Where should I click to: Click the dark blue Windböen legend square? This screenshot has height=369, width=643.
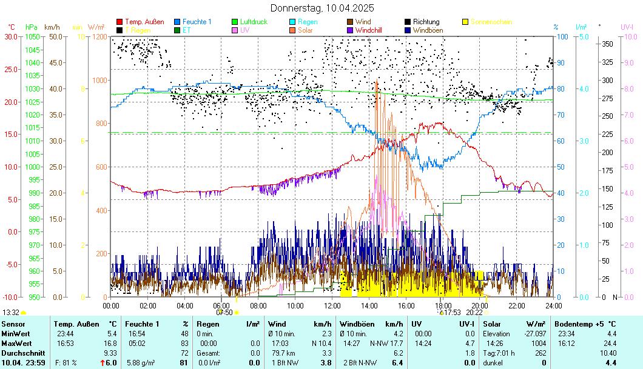point(408,30)
